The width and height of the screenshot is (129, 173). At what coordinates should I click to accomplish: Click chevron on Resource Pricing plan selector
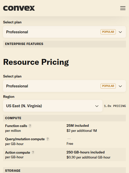point(120,86)
